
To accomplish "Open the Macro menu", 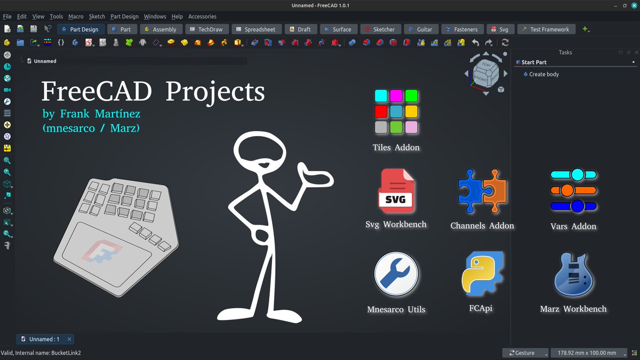I will [x=76, y=17].
